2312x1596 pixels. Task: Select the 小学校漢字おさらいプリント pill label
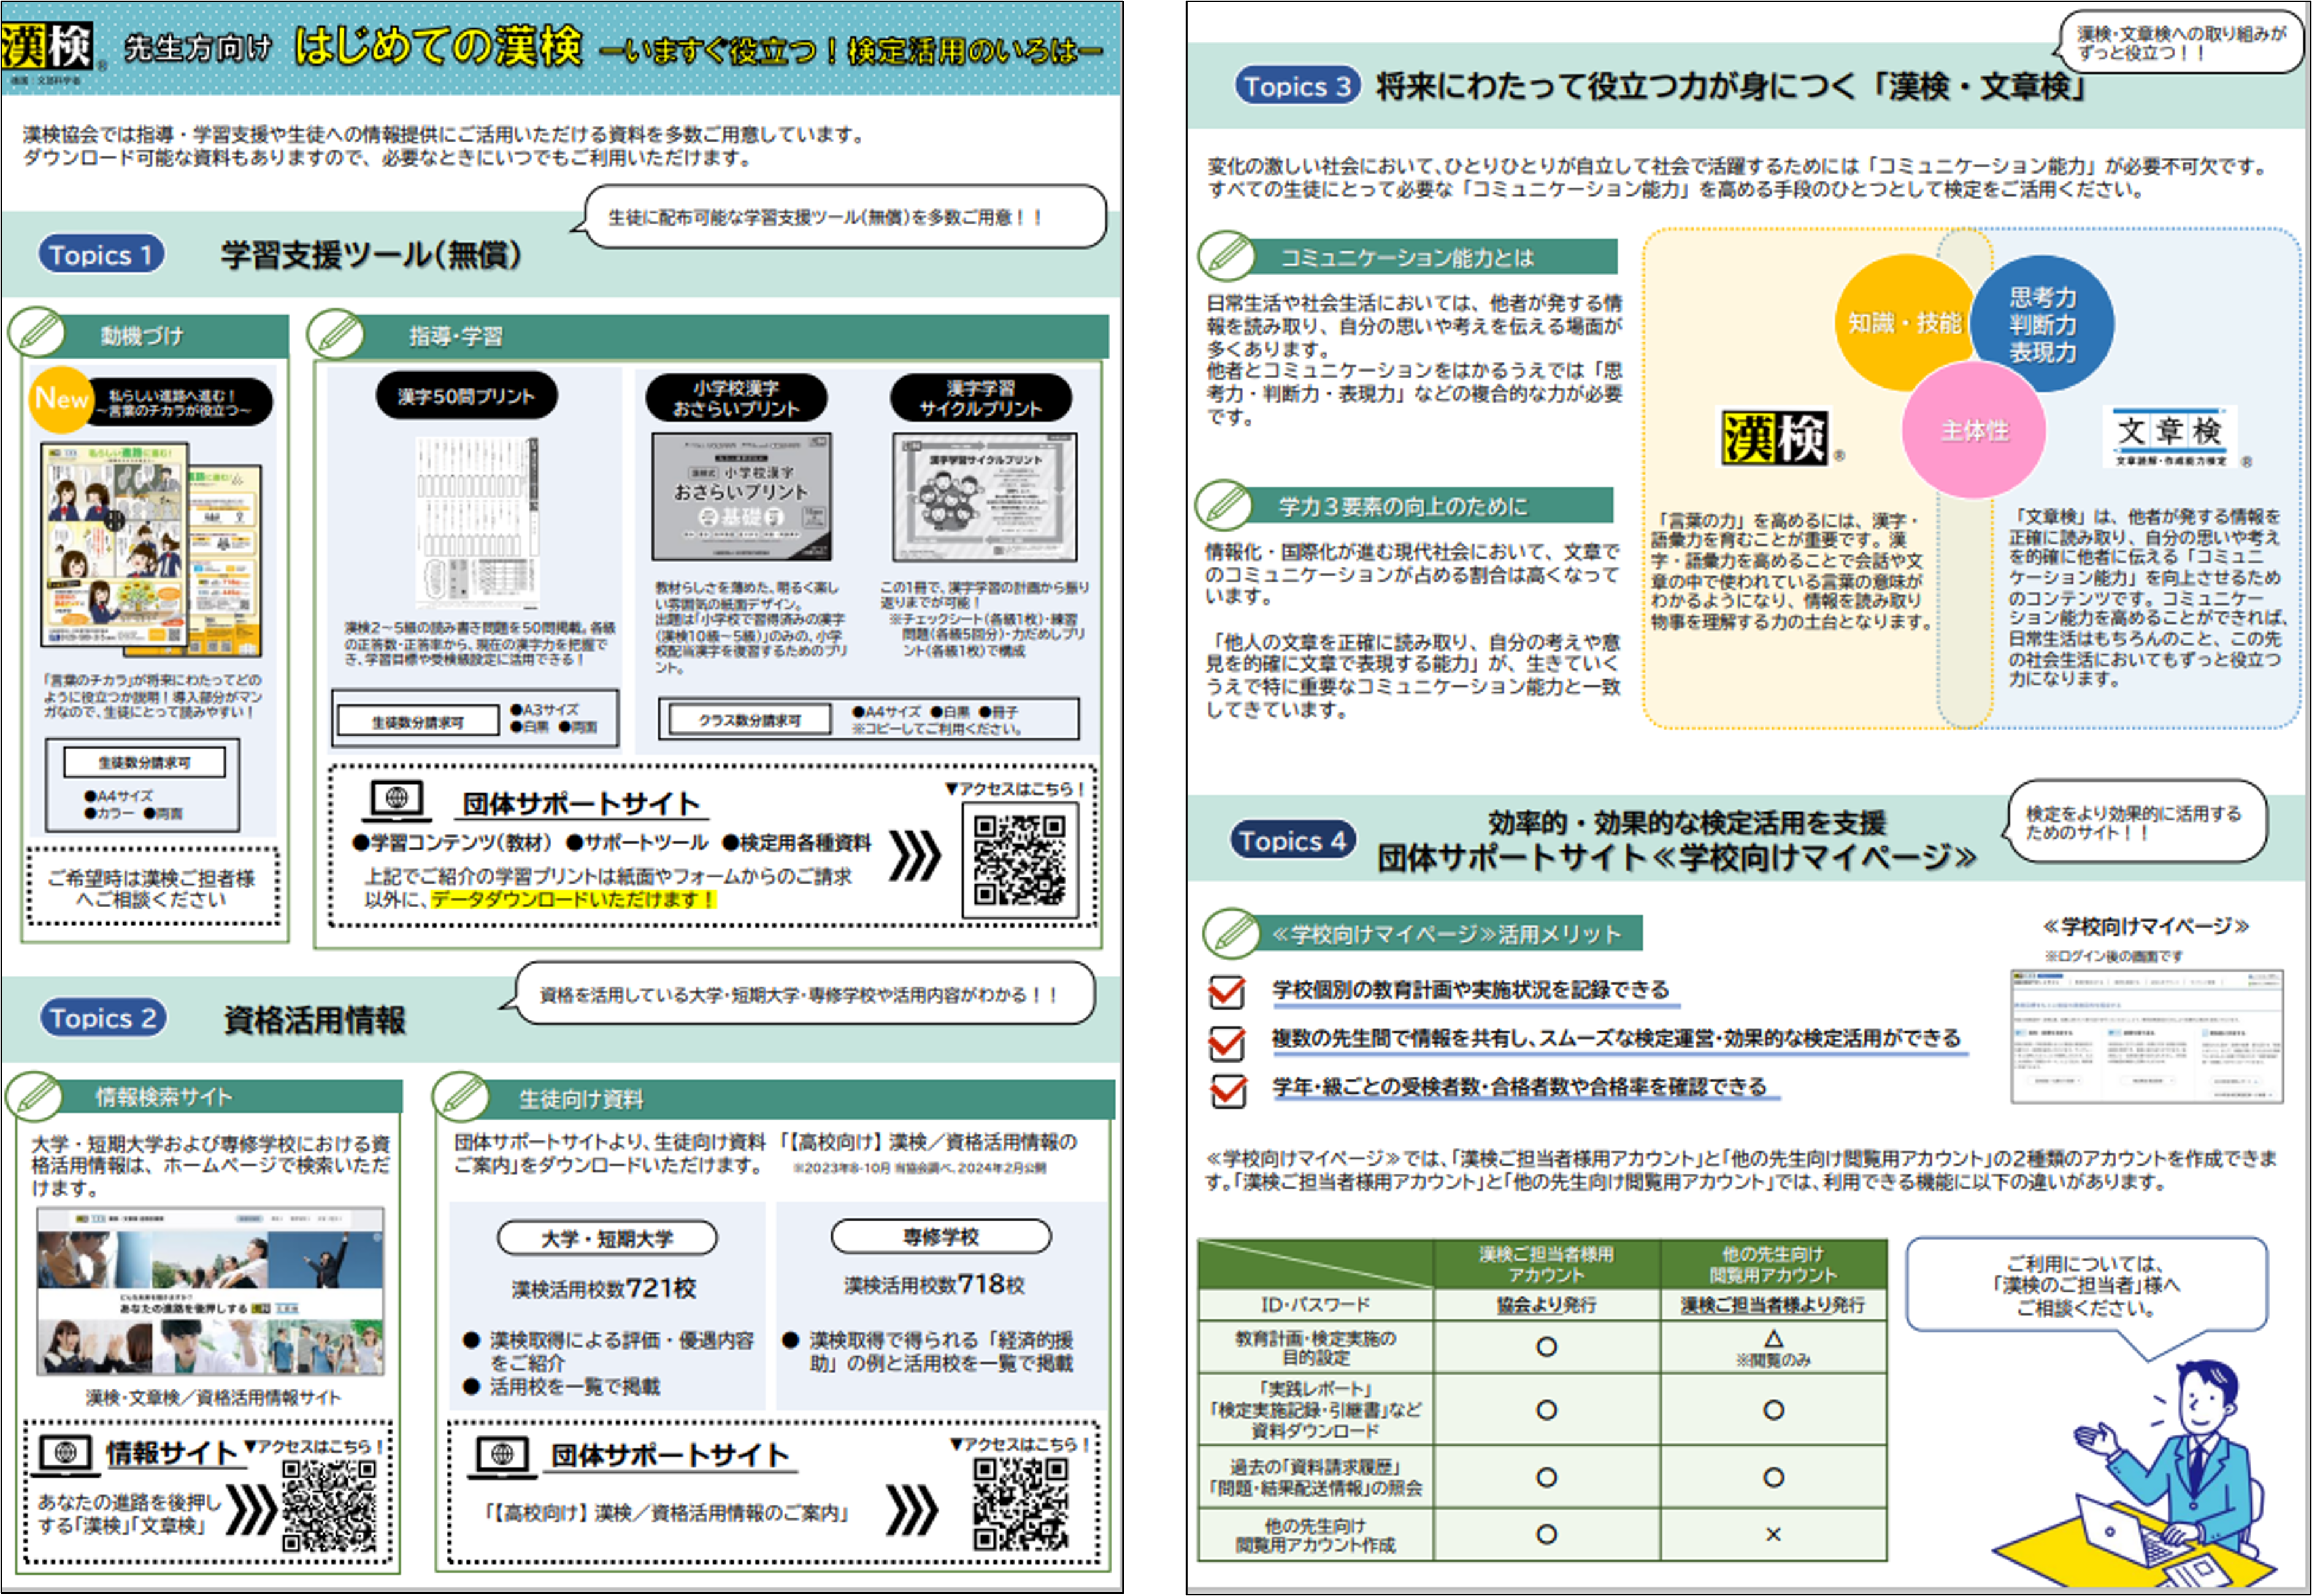[x=736, y=397]
